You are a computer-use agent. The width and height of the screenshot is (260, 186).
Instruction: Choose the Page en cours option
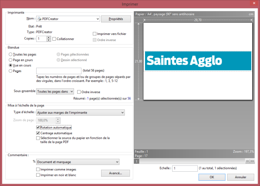[10, 59]
